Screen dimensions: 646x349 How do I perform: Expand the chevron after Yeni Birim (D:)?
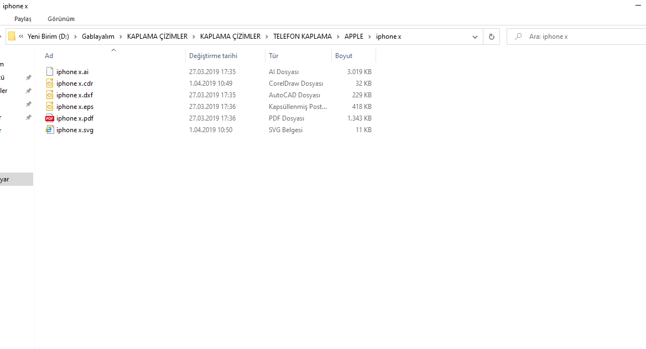pos(75,37)
